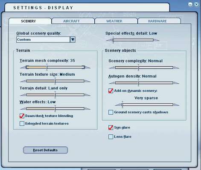The height and width of the screenshot is (170, 201).
Task: Click the Reset Defaults button
Action: (45, 150)
